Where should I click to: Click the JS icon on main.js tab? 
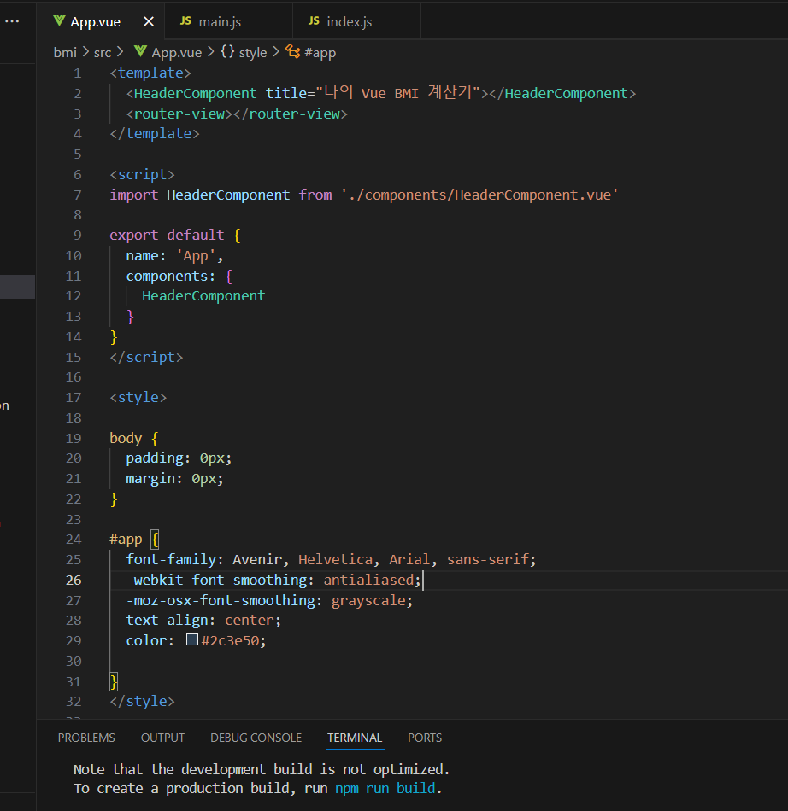click(x=185, y=21)
